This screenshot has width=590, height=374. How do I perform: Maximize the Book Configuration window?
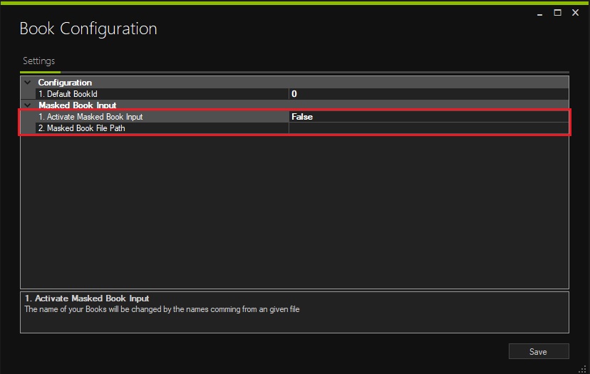click(557, 12)
